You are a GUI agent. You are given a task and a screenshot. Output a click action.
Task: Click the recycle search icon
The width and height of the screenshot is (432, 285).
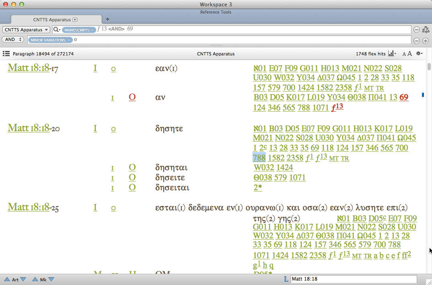[x=426, y=30]
